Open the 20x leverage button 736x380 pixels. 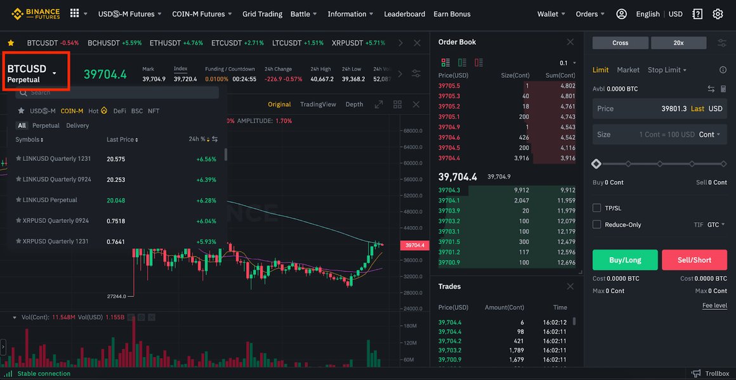tap(678, 42)
